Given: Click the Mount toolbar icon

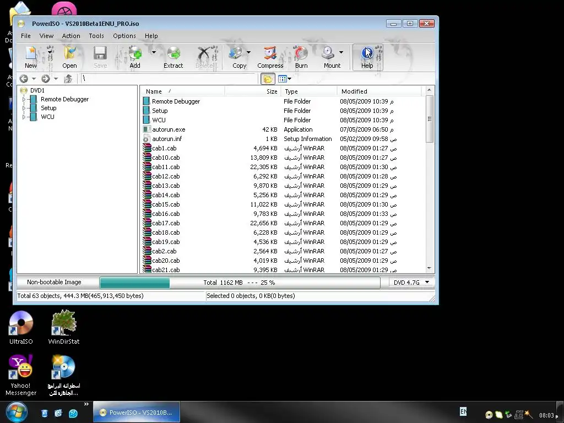Looking at the screenshot, I should coord(328,53).
